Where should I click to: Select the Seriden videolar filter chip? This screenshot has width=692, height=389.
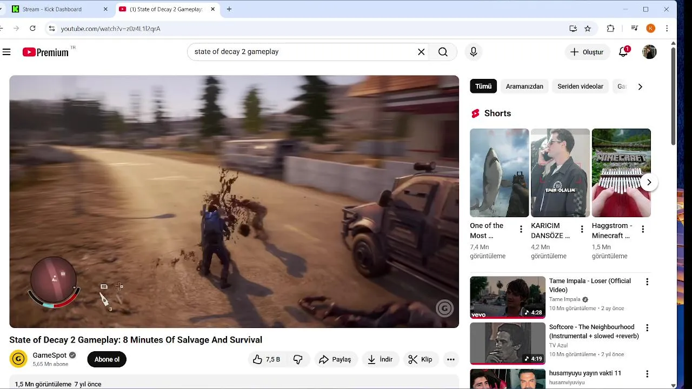point(580,86)
